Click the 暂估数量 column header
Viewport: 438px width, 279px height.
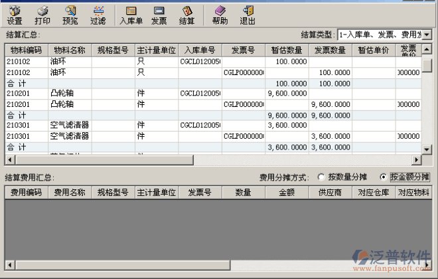pyautogui.click(x=287, y=50)
